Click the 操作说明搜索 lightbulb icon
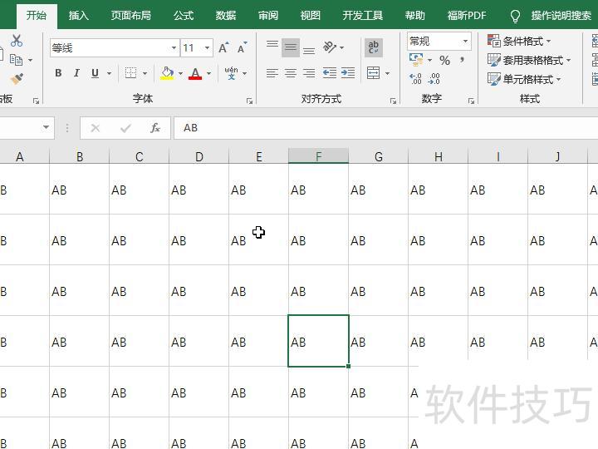 pyautogui.click(x=515, y=16)
